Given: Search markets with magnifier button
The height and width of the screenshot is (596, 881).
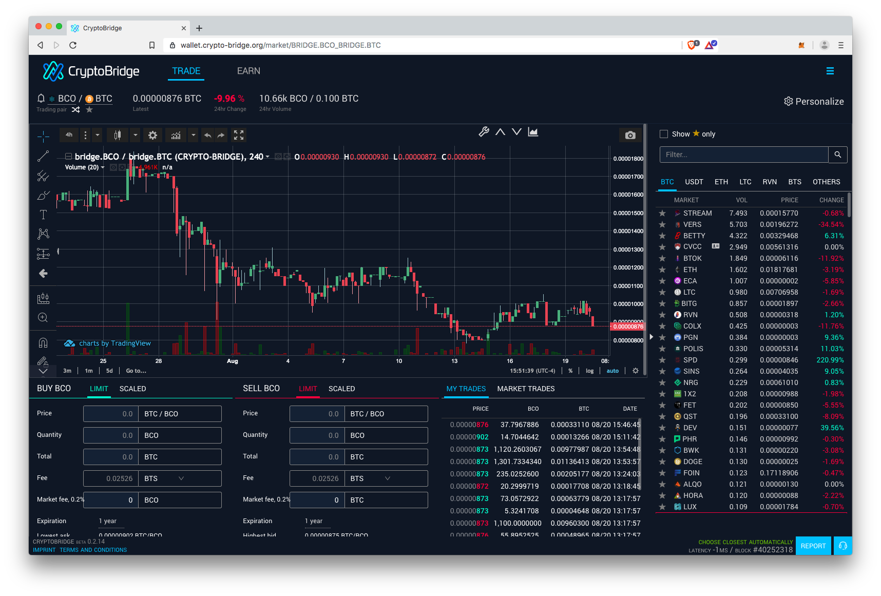Looking at the screenshot, I should (838, 155).
